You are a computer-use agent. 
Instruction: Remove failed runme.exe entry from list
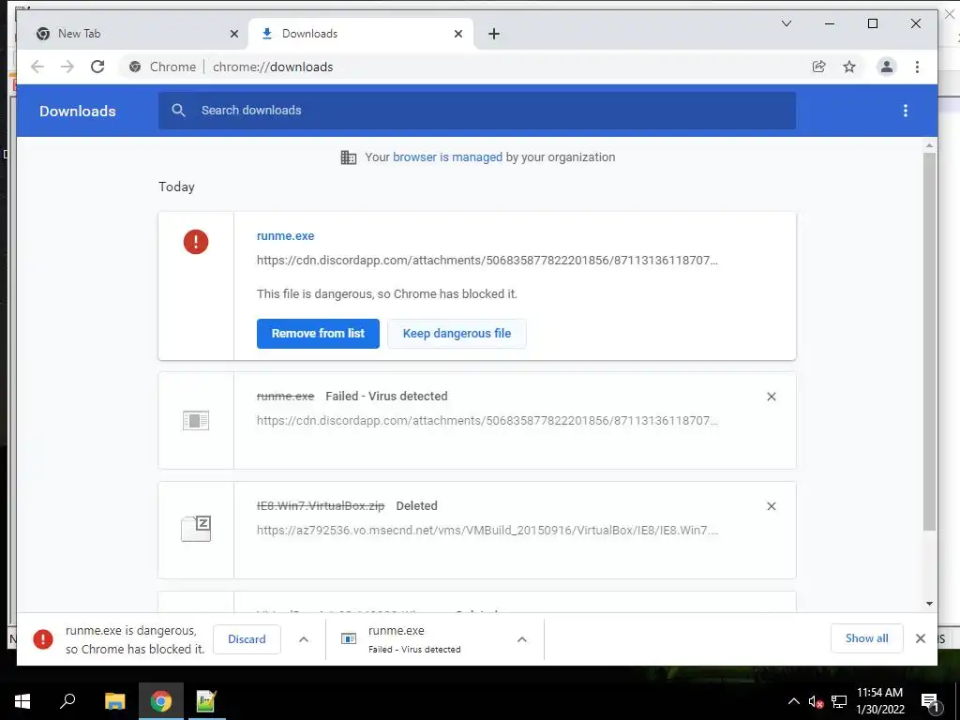click(x=772, y=397)
